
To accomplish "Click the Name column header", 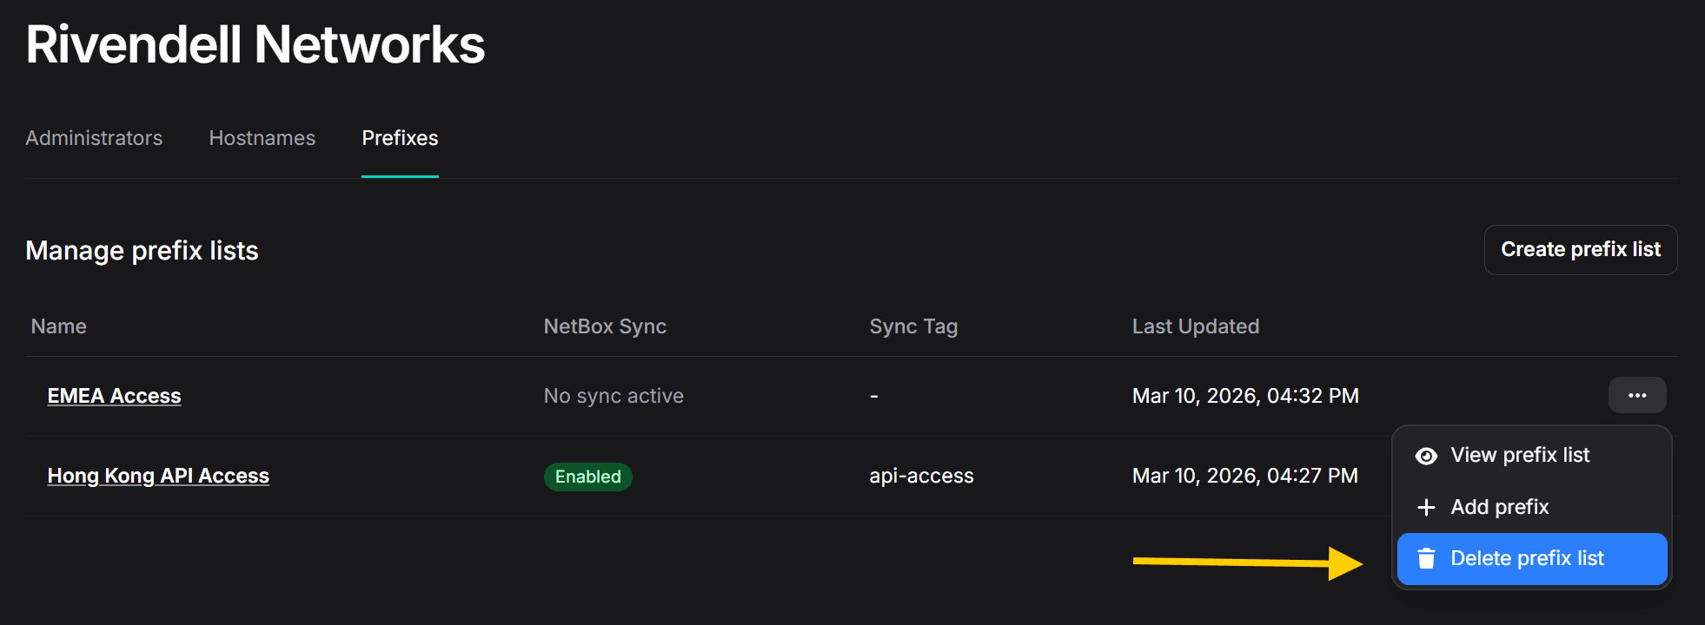I will click(59, 326).
